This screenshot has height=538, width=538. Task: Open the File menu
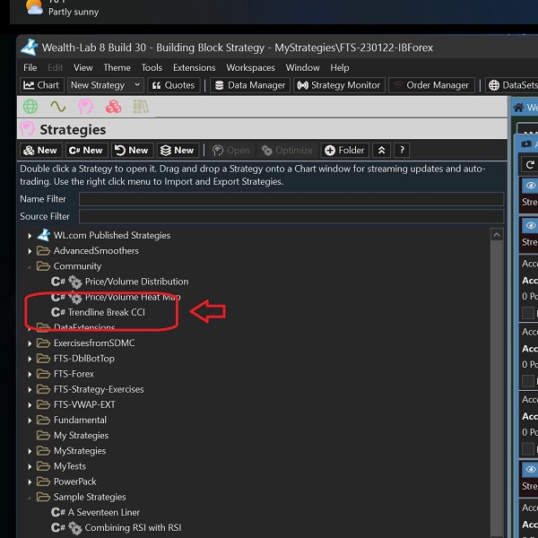(x=30, y=67)
